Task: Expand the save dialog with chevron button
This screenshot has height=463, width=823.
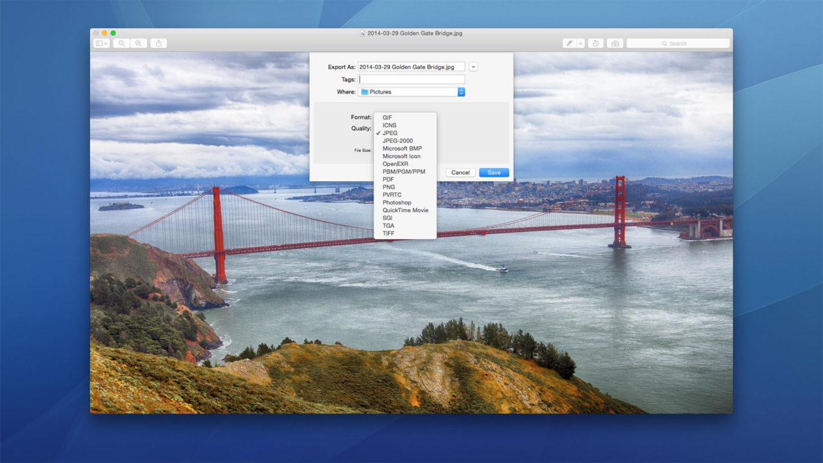Action: click(474, 67)
